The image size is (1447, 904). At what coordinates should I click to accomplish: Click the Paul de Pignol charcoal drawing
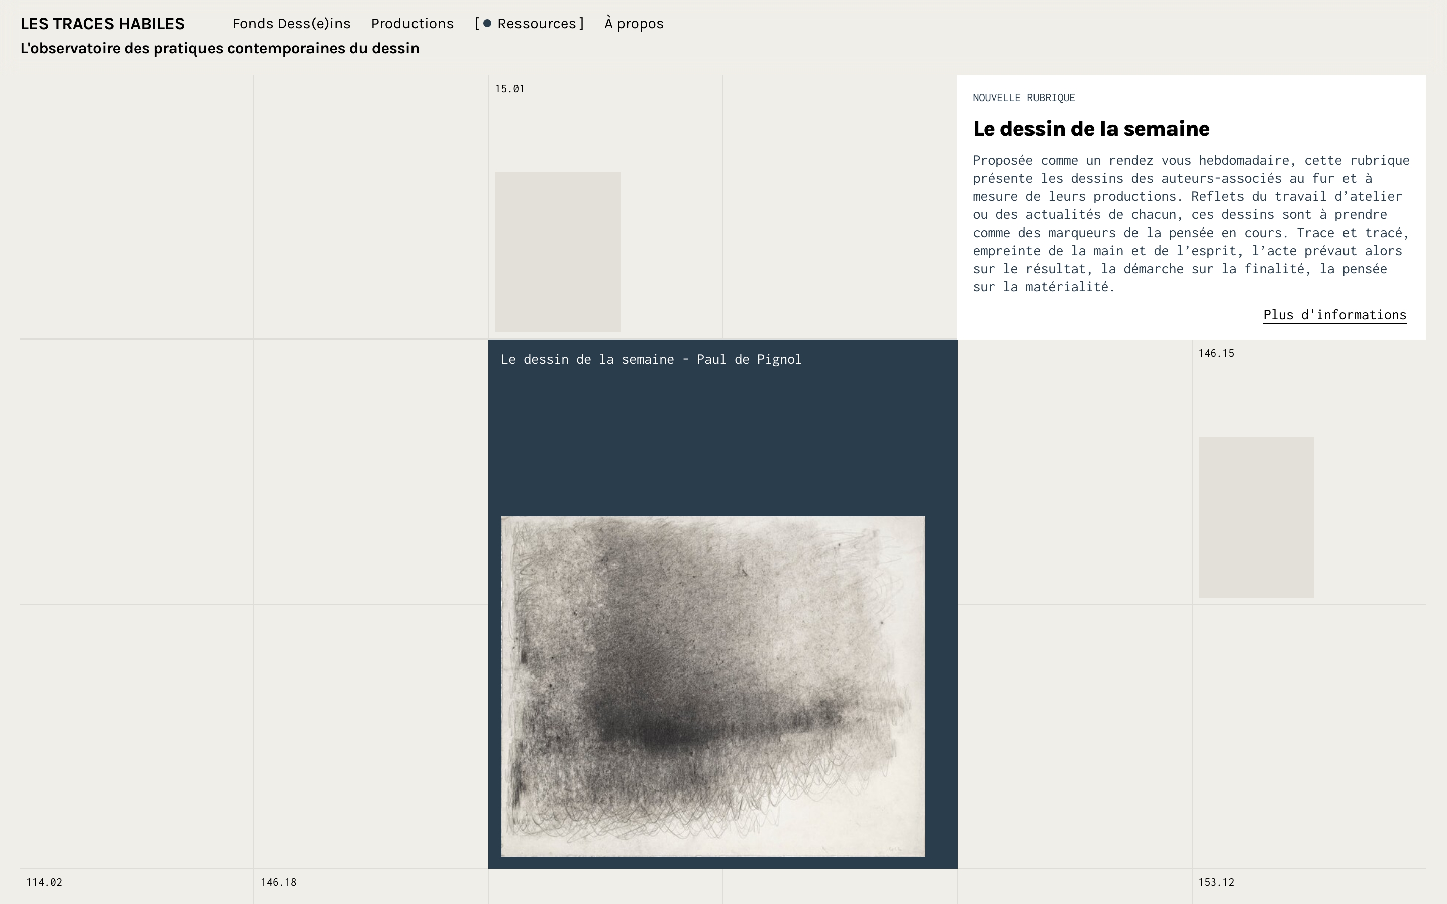tap(713, 686)
